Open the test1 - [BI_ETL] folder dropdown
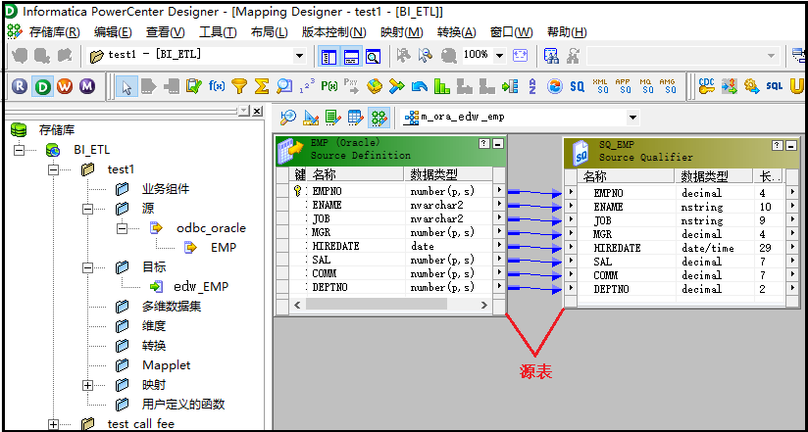This screenshot has width=808, height=432. point(299,56)
